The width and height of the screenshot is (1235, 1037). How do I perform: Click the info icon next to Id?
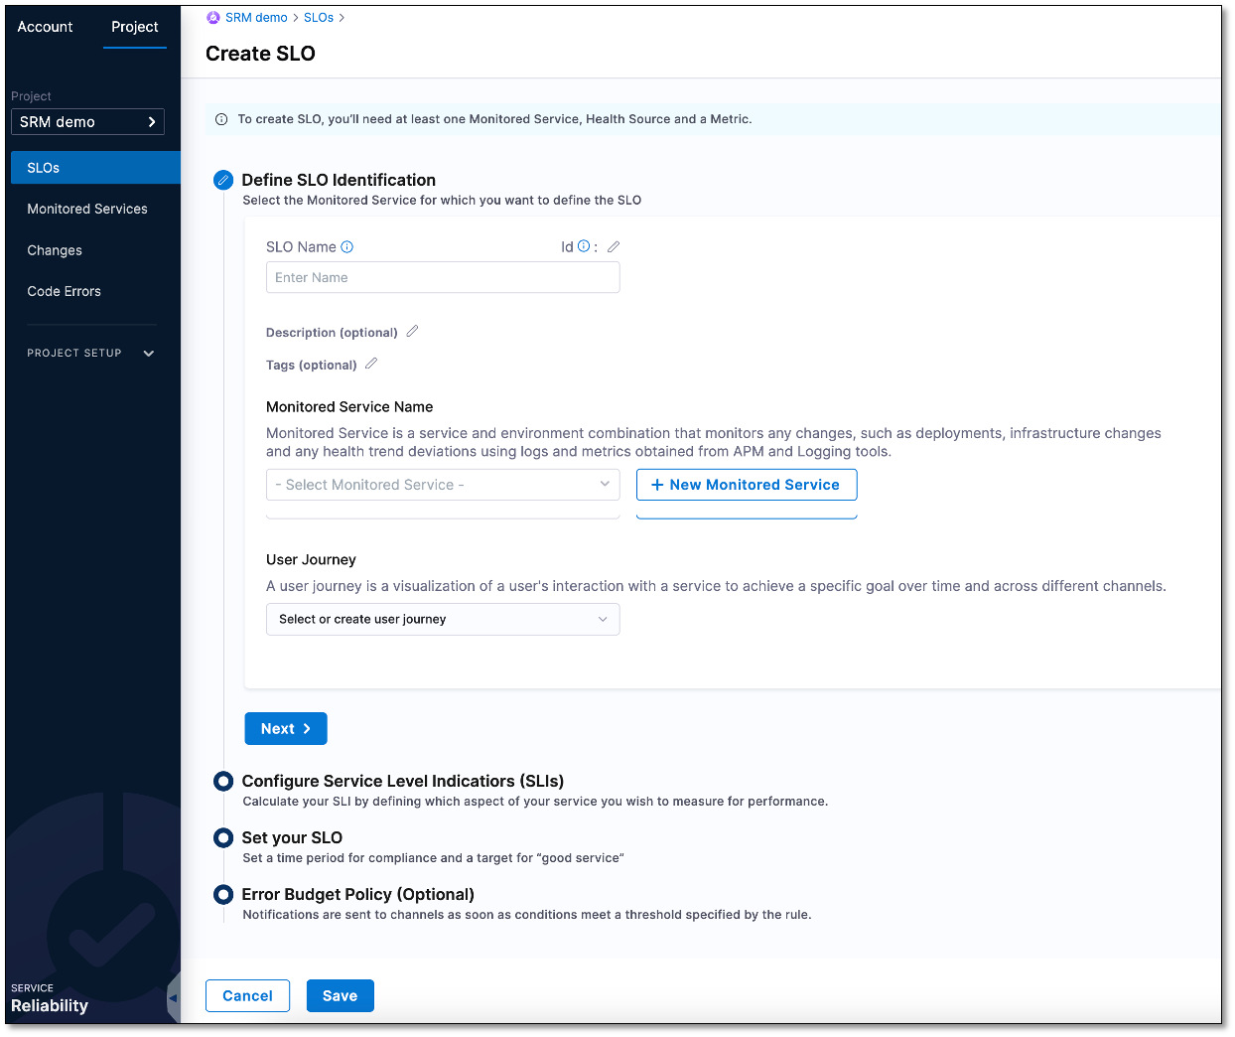[582, 245]
